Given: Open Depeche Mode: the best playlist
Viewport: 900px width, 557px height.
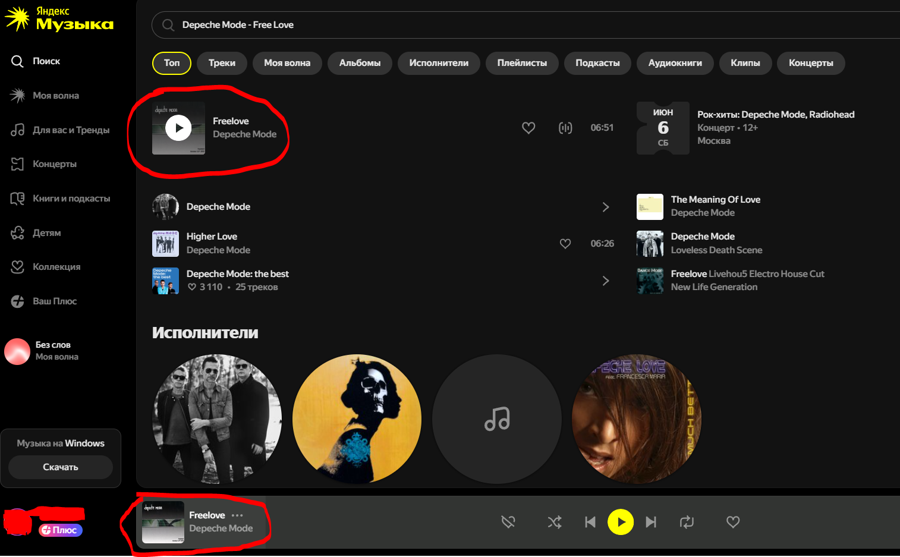Looking at the screenshot, I should (x=238, y=274).
